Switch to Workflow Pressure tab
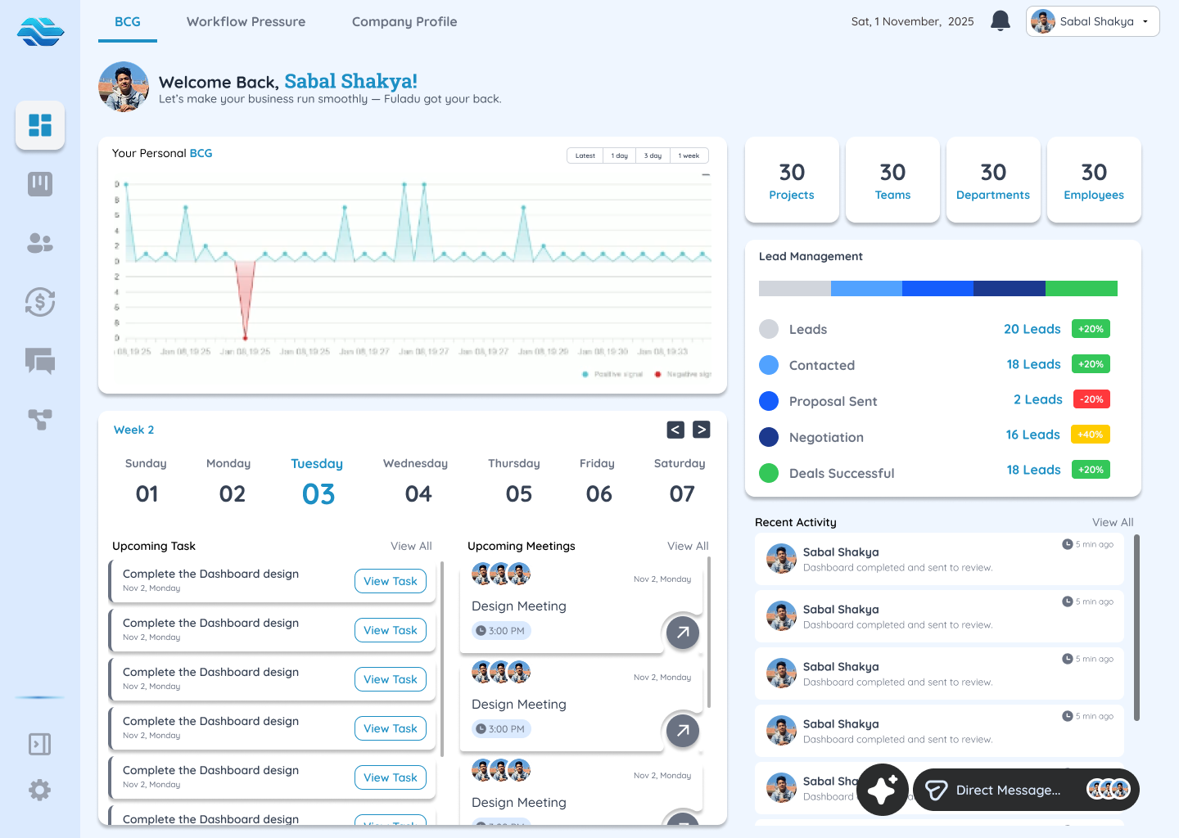 (x=246, y=22)
